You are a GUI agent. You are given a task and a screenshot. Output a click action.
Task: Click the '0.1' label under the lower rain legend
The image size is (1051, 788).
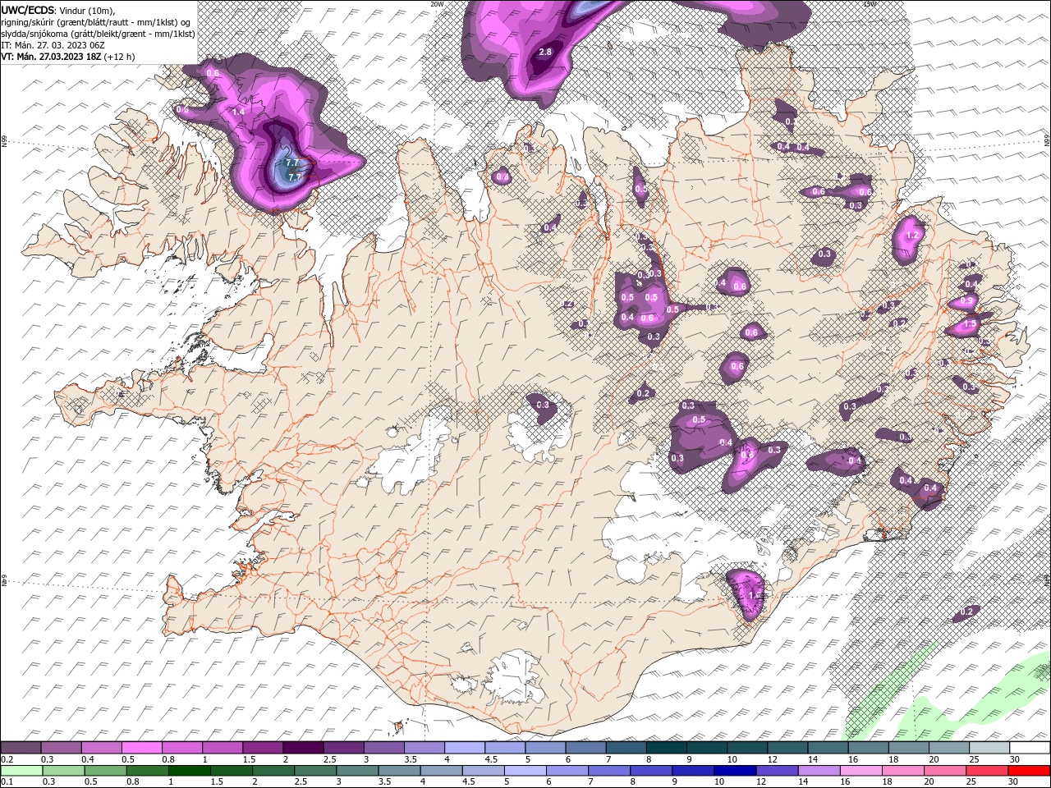tap(6, 782)
